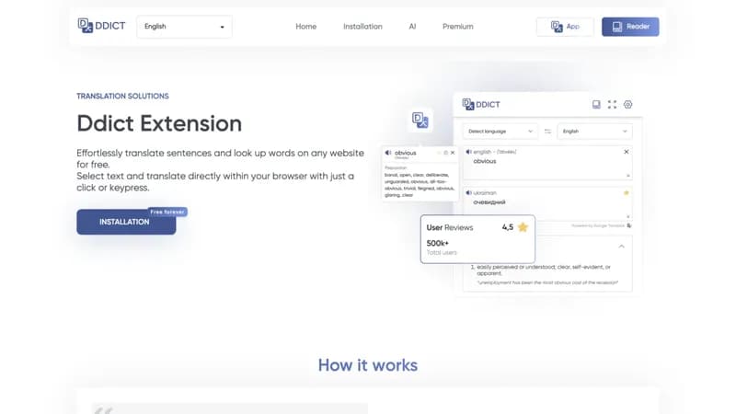Clear the source text with X
736x414 pixels.
(627, 152)
